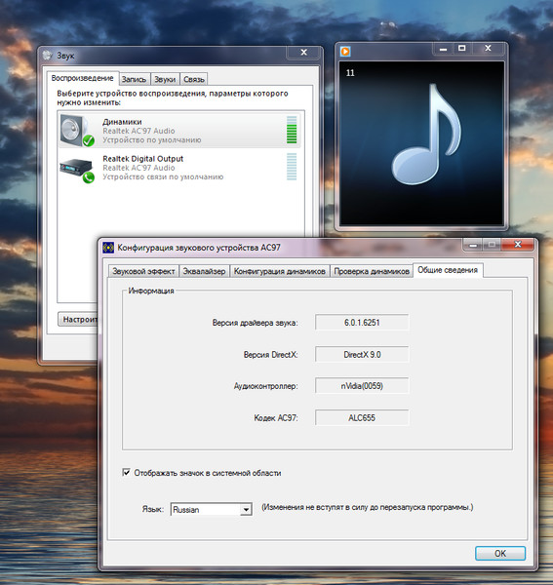Click 'Устройство по умолчанию' status text
The height and width of the screenshot is (585, 553).
point(152,139)
